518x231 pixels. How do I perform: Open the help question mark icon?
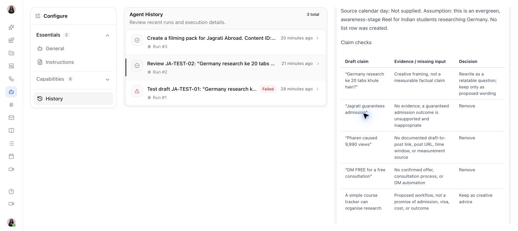[11, 192]
